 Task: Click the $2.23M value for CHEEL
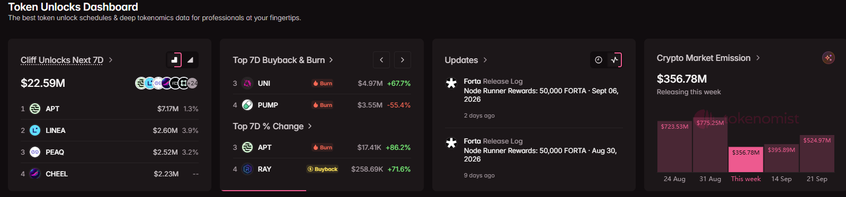tap(166, 174)
